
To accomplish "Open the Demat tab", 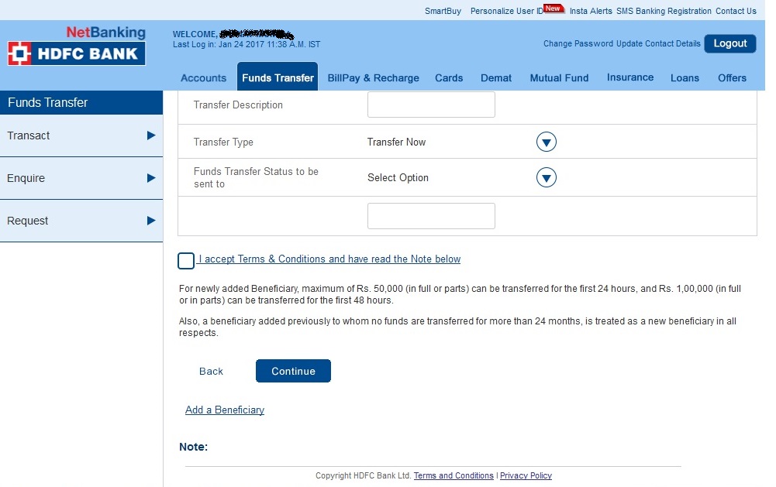I will [496, 77].
